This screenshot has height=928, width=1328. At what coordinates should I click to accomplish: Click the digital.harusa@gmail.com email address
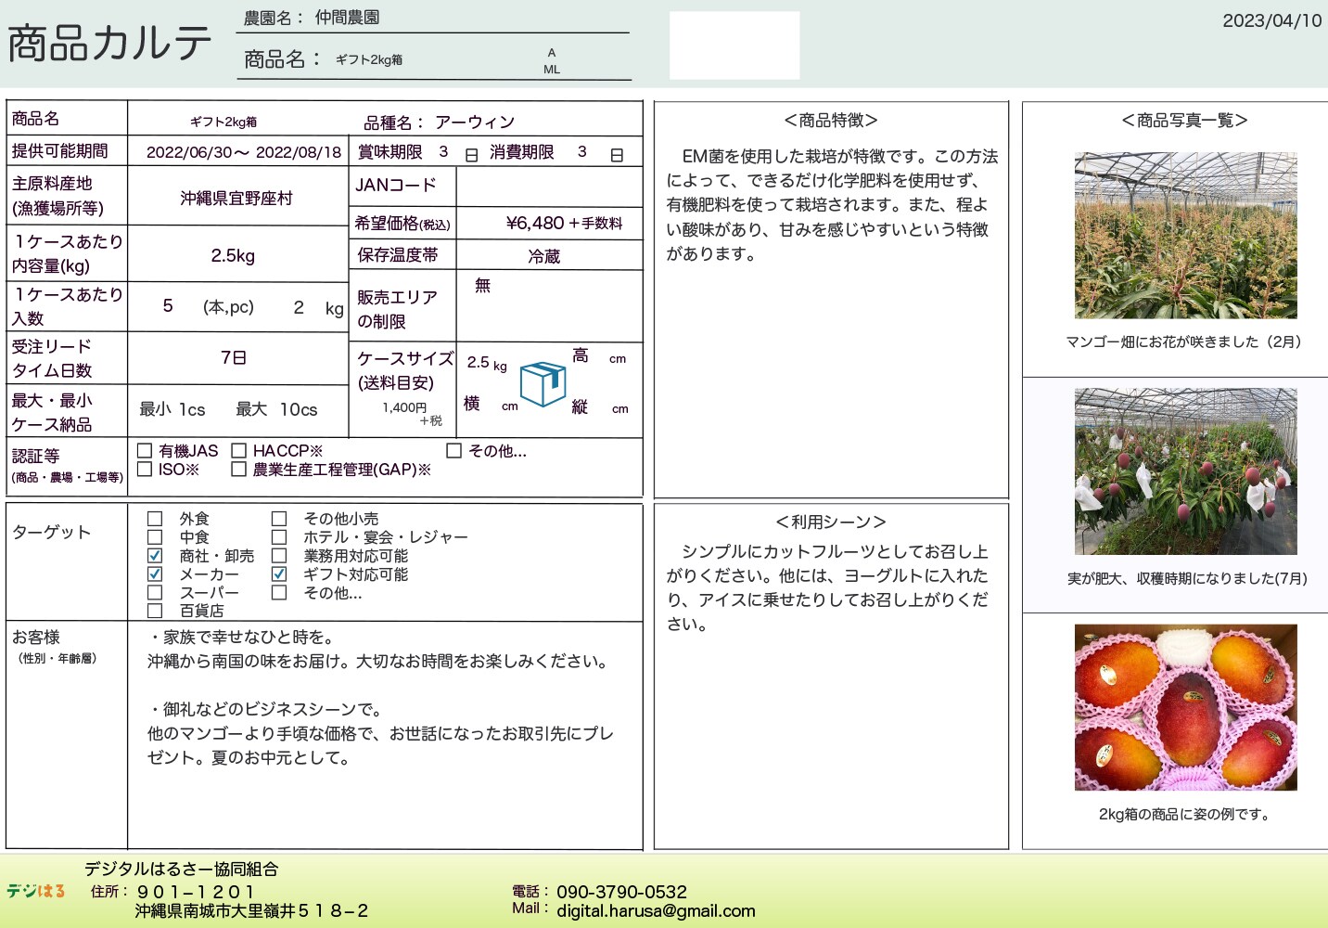click(656, 911)
